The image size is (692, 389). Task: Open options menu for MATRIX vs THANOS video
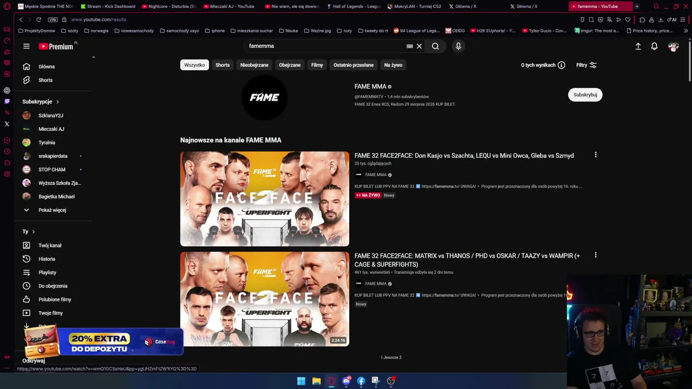click(x=596, y=255)
